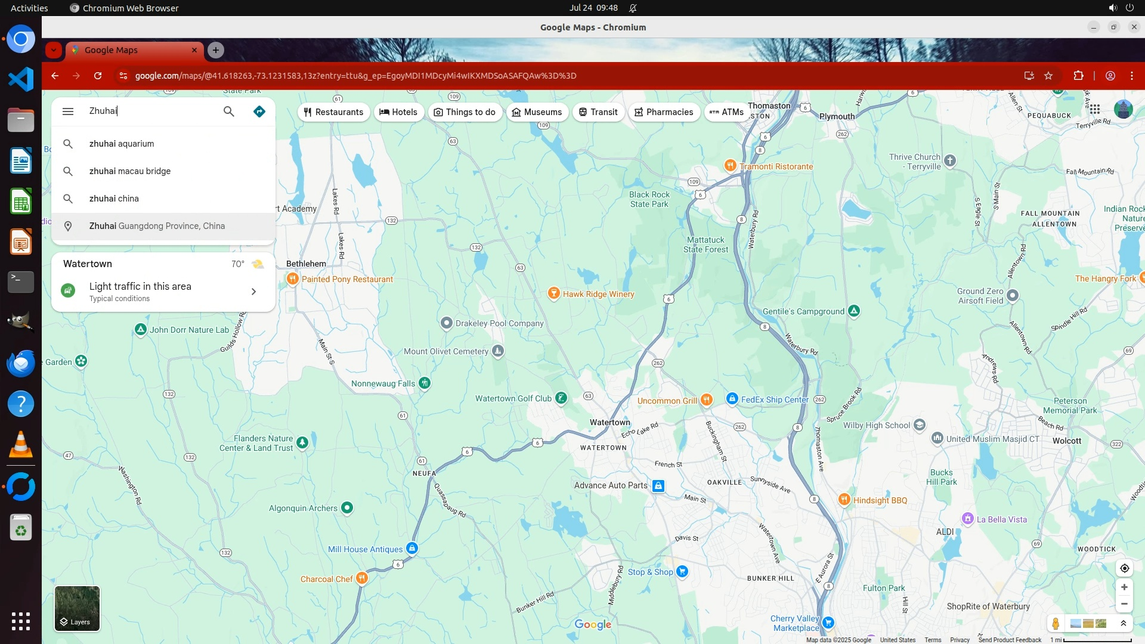Expand the map imagery options arrow
Screen dimensions: 1145x644
click(x=1124, y=624)
